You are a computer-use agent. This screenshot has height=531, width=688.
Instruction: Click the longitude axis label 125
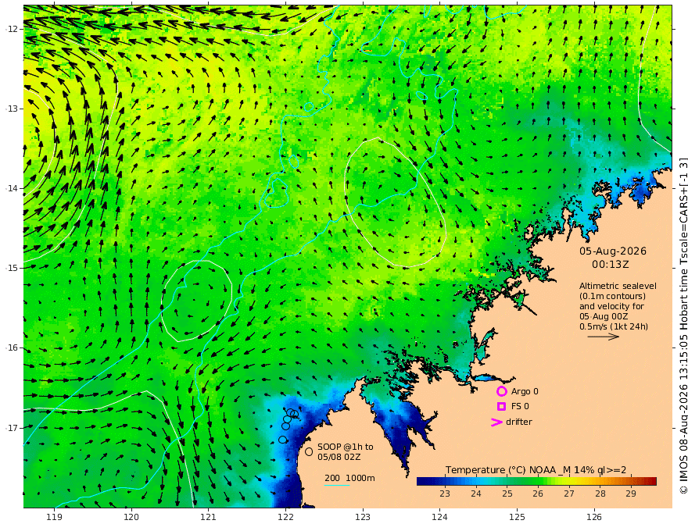pos(518,517)
